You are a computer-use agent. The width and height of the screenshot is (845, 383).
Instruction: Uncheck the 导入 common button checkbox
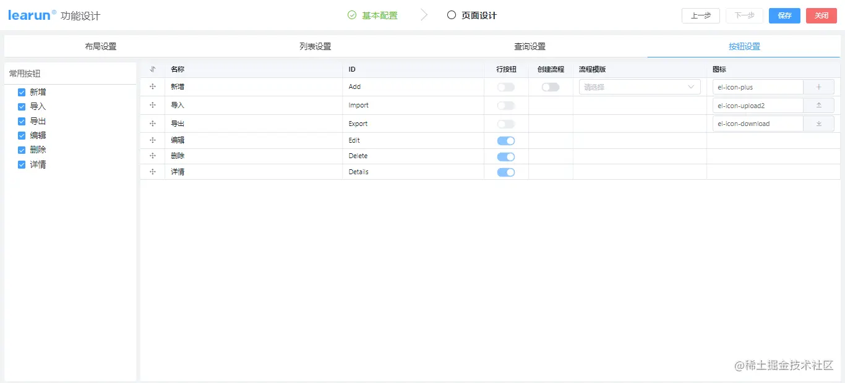click(x=22, y=106)
